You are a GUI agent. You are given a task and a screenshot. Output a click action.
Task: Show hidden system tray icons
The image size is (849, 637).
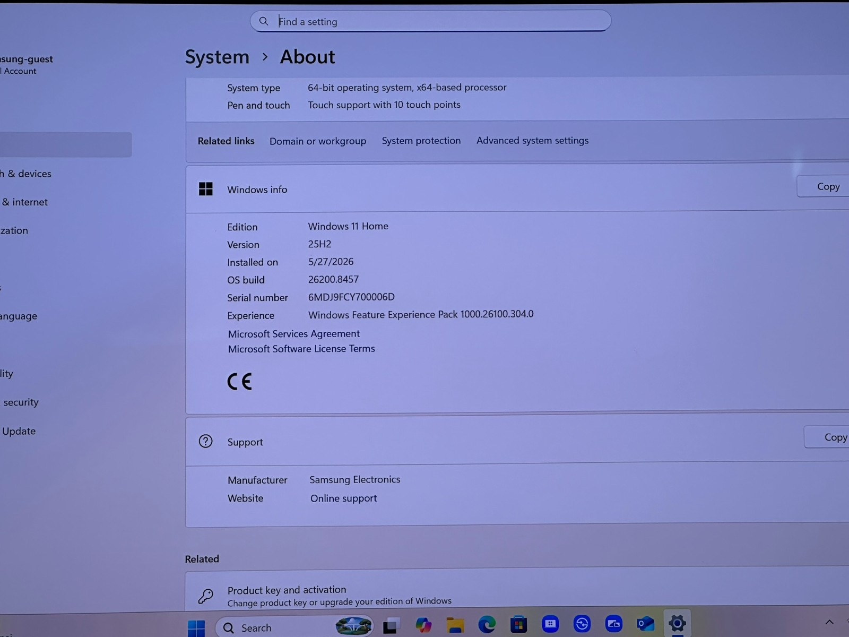(829, 622)
